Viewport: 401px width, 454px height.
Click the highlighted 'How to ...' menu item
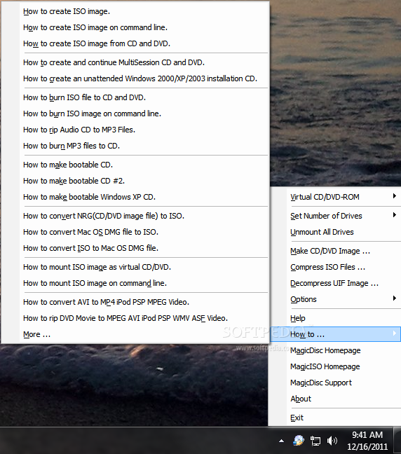(336, 334)
